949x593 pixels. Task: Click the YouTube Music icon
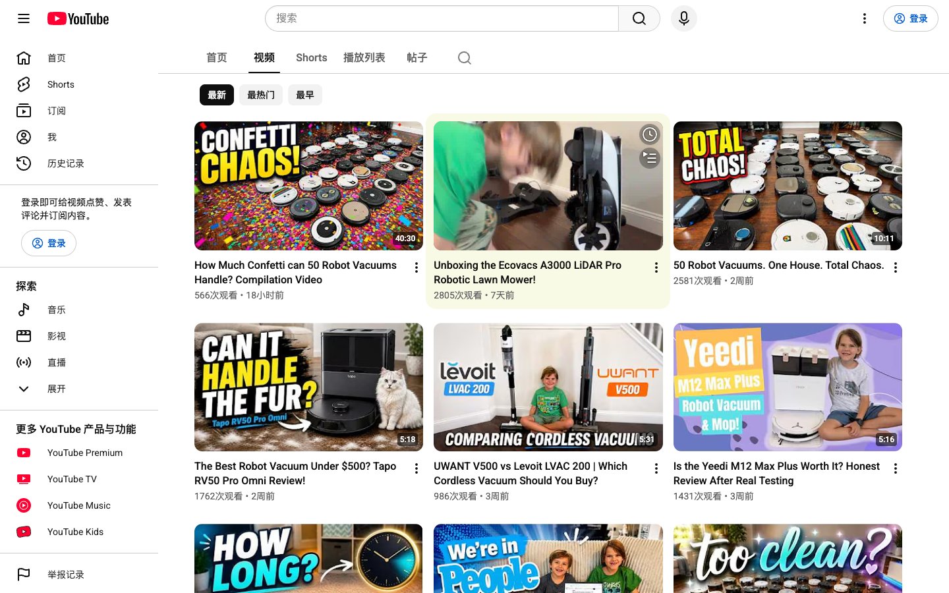[24, 505]
